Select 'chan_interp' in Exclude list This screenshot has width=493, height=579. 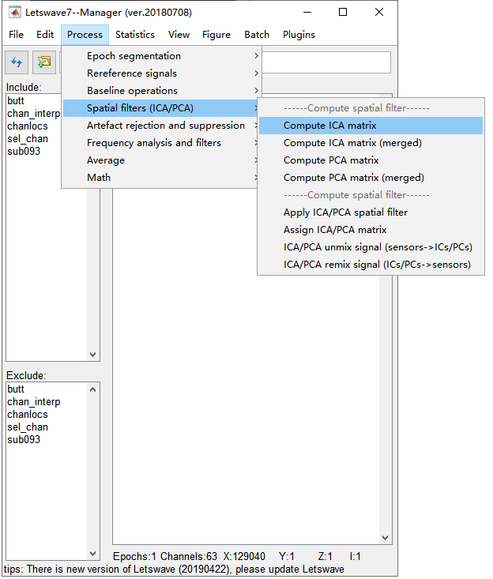click(x=34, y=402)
